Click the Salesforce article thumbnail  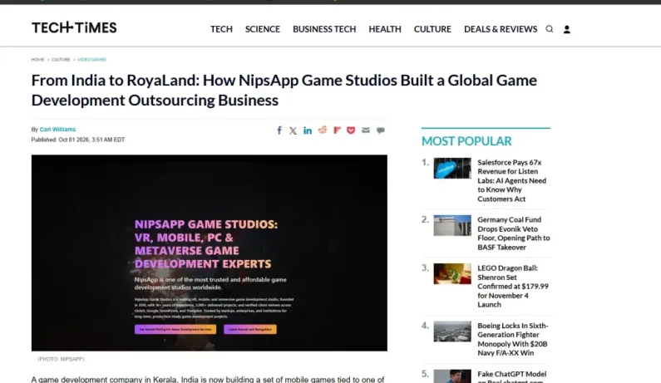click(452, 168)
